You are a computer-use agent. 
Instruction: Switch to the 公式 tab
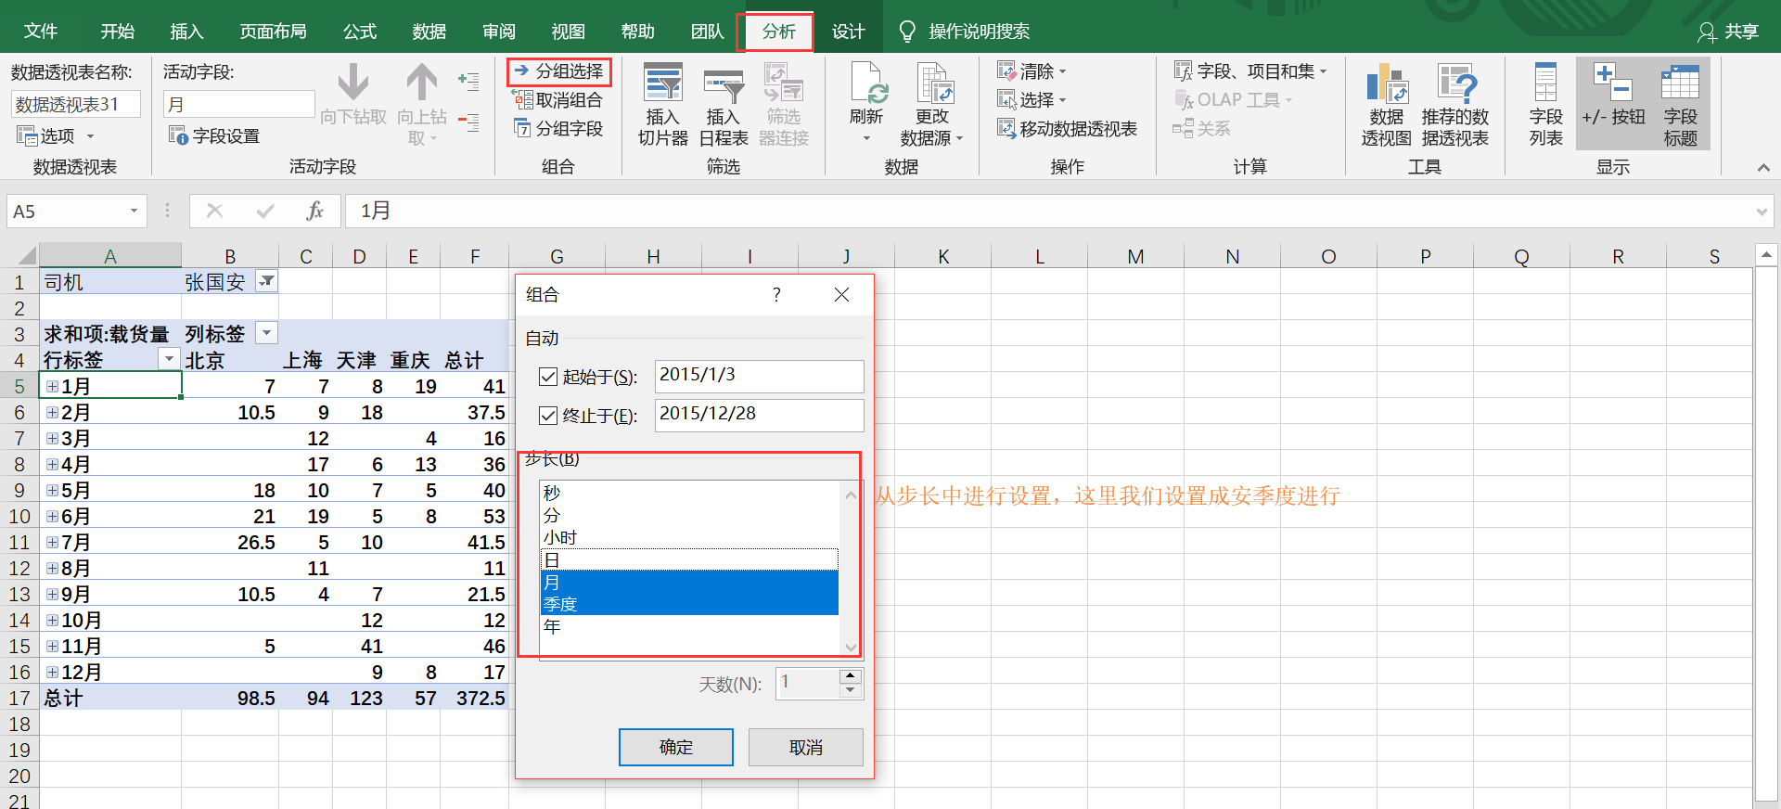pos(360,32)
